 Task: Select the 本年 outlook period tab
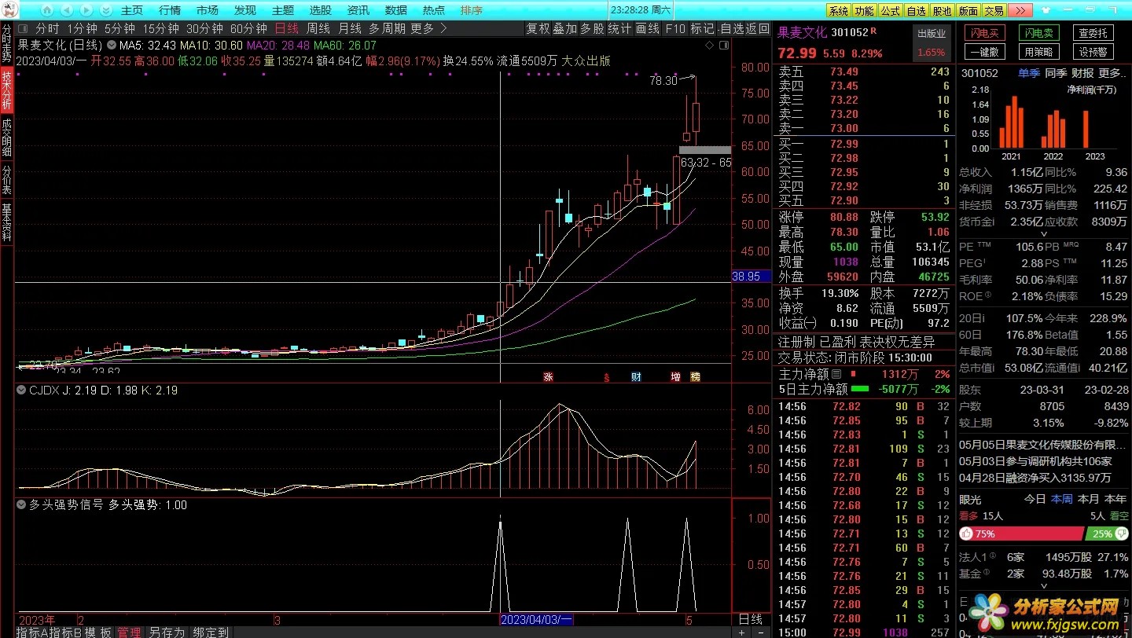click(1115, 499)
